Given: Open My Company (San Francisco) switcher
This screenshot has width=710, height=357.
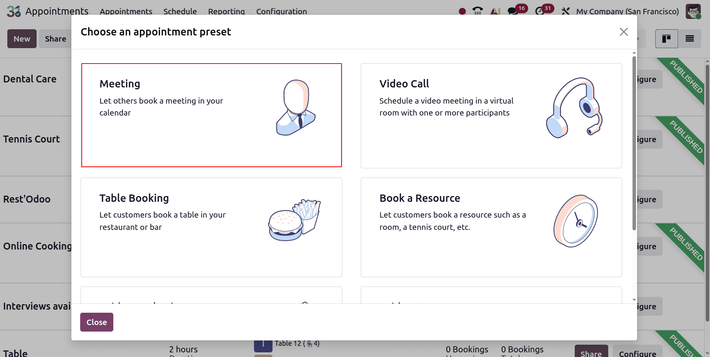Looking at the screenshot, I should 628,11.
